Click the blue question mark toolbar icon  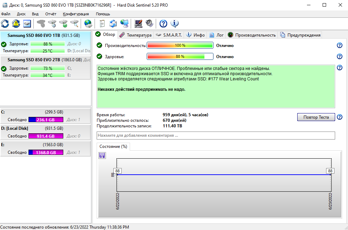163,23
